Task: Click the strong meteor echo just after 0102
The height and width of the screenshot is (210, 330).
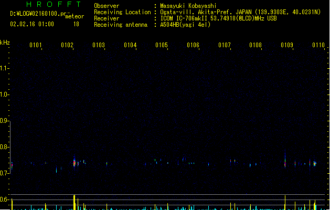Action: [74, 162]
